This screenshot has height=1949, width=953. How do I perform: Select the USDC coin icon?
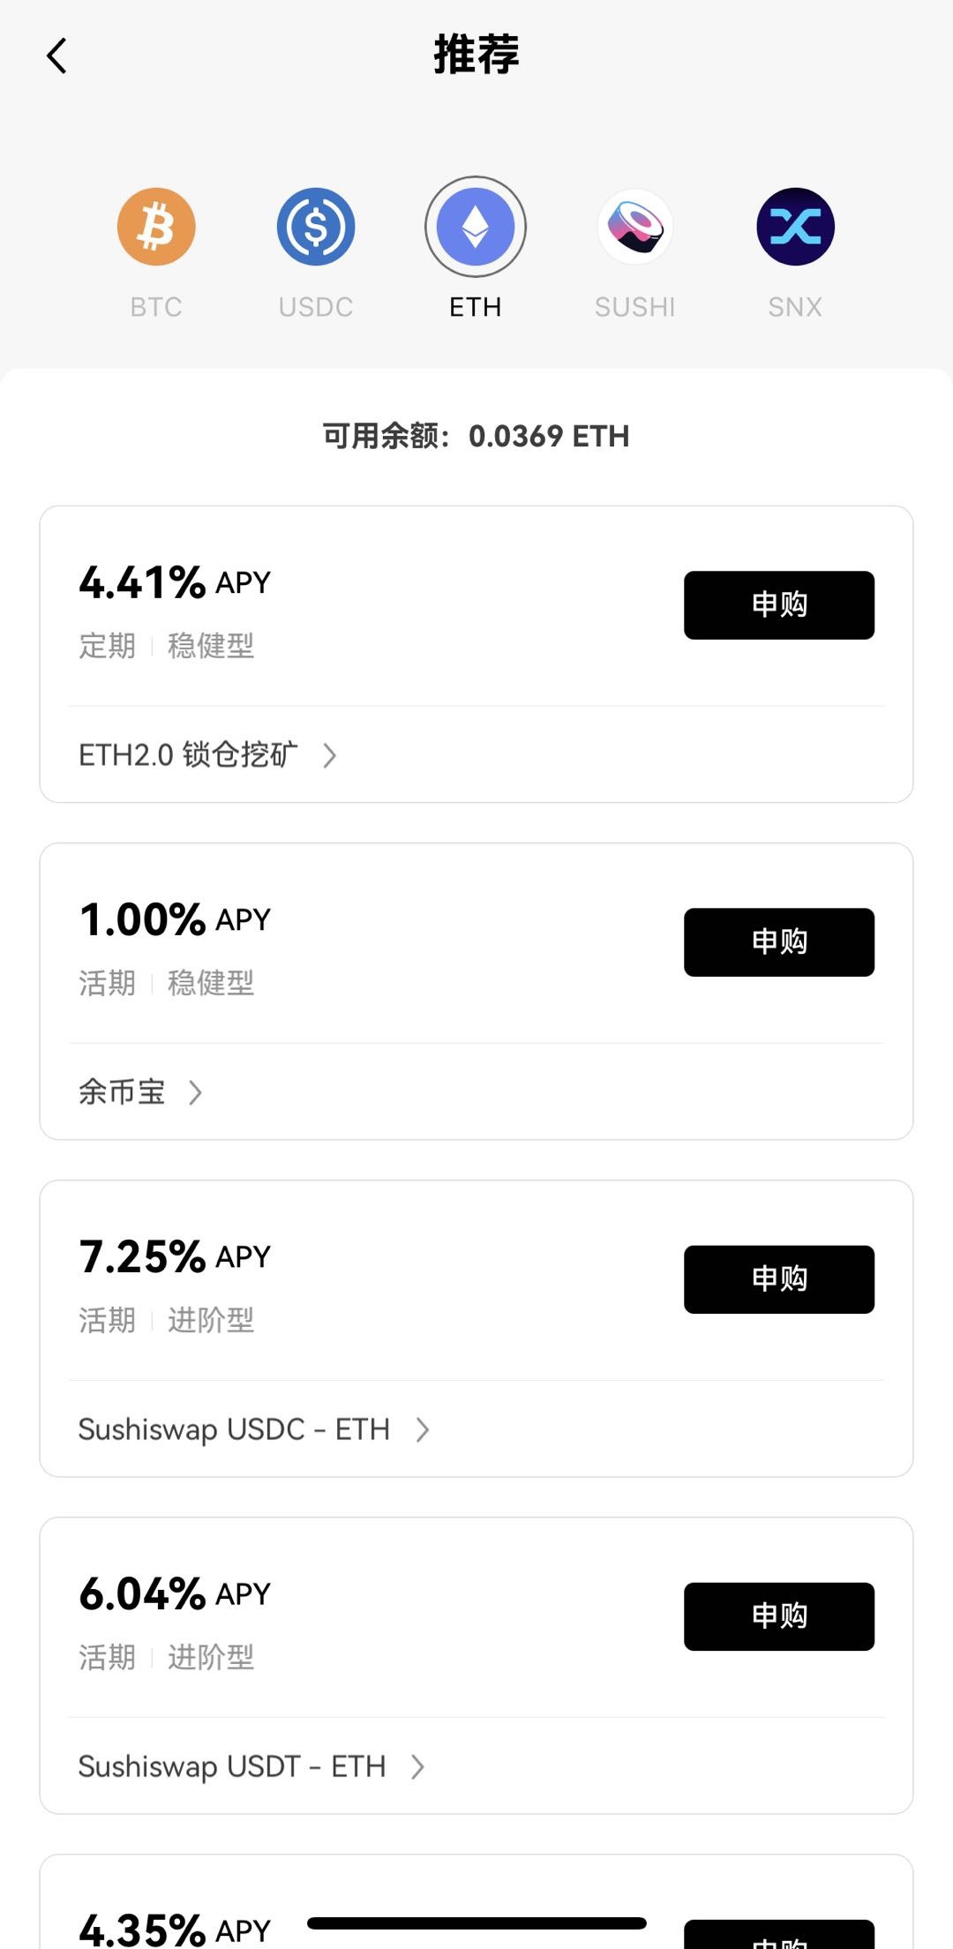click(316, 227)
